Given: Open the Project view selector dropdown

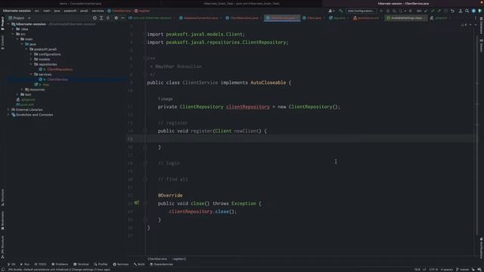Looking at the screenshot, I should (x=20, y=18).
